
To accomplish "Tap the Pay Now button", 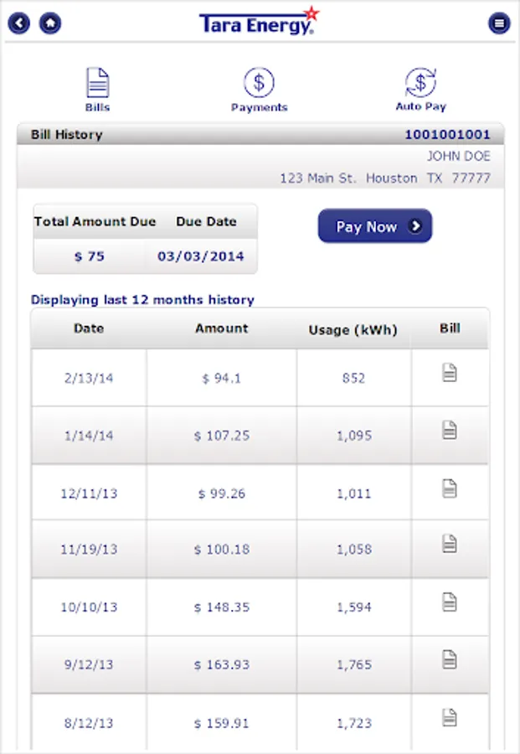I will click(x=375, y=226).
